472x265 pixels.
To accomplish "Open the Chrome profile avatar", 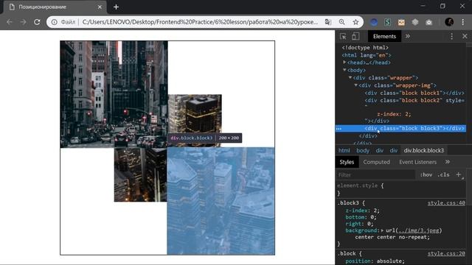I will (x=449, y=22).
